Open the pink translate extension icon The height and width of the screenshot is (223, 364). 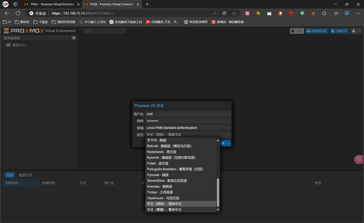tap(247, 13)
